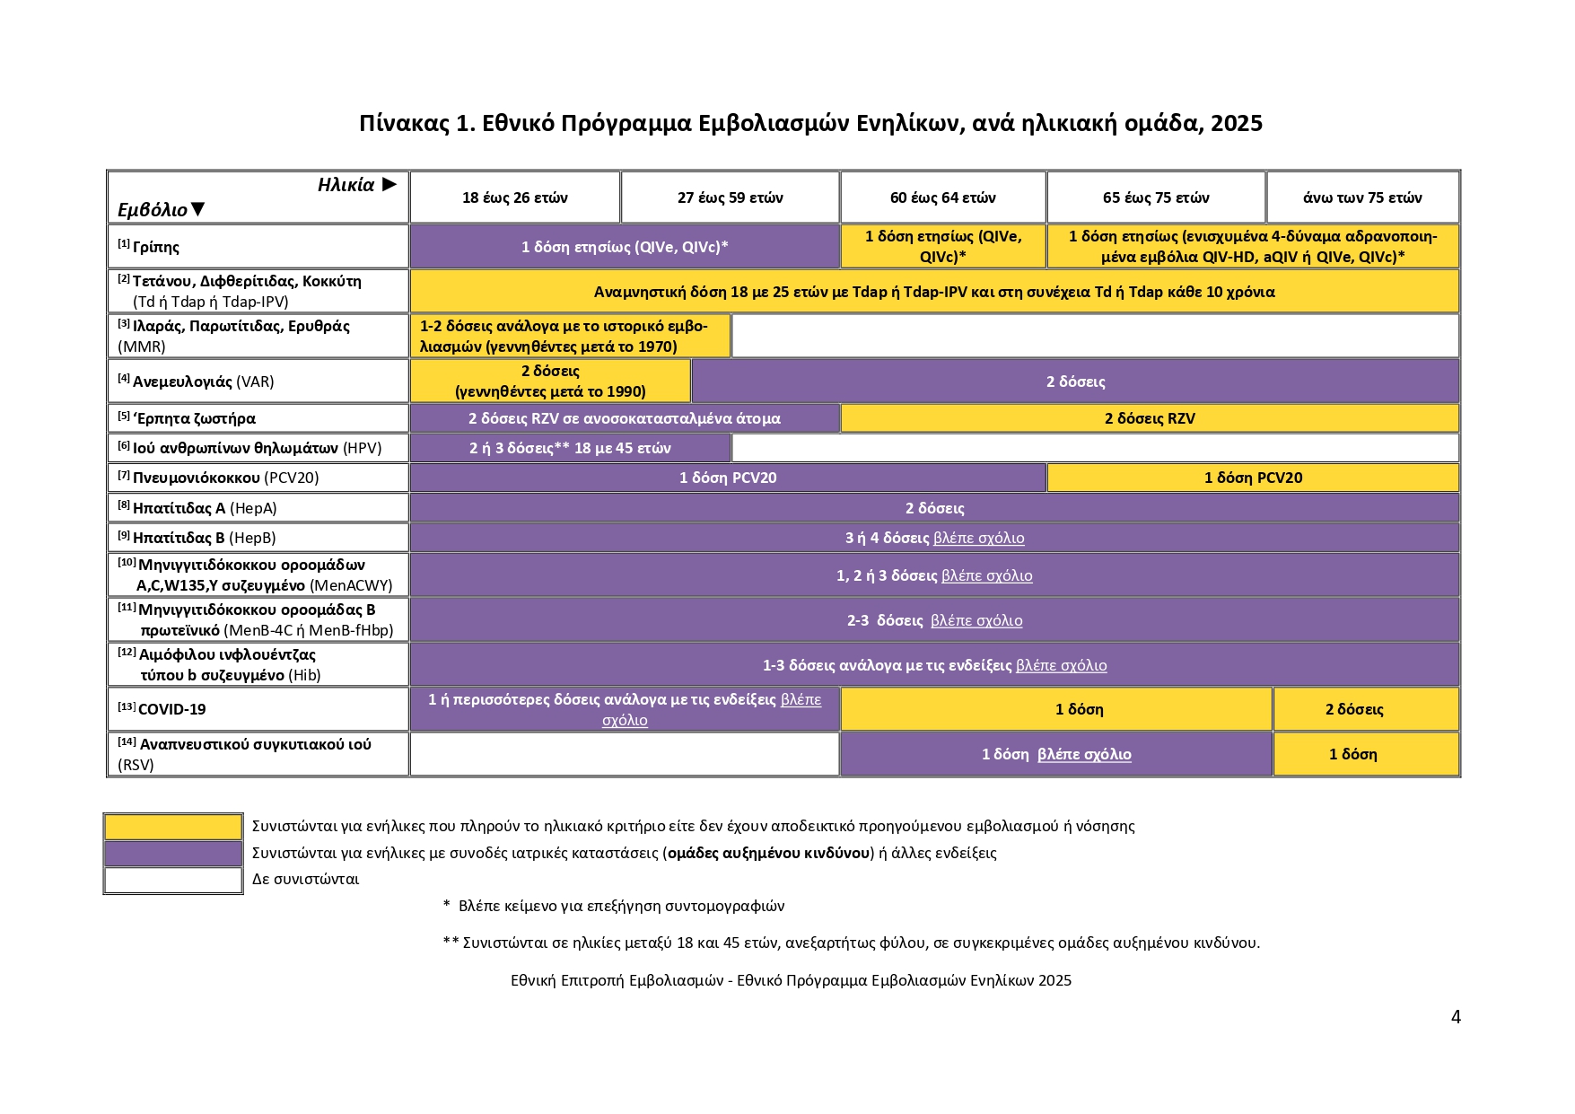The height and width of the screenshot is (1114, 1575).
Task: Click the page number 4
Action: click(1455, 1016)
